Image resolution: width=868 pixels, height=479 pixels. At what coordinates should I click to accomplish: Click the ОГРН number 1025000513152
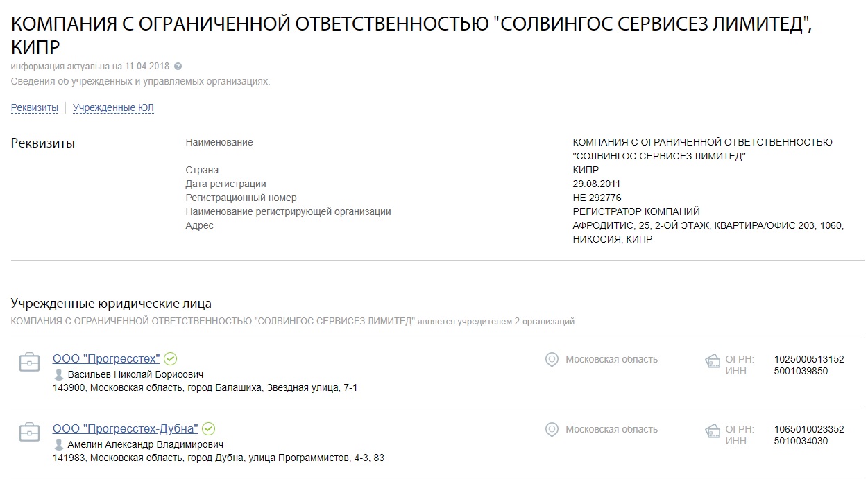click(x=809, y=359)
